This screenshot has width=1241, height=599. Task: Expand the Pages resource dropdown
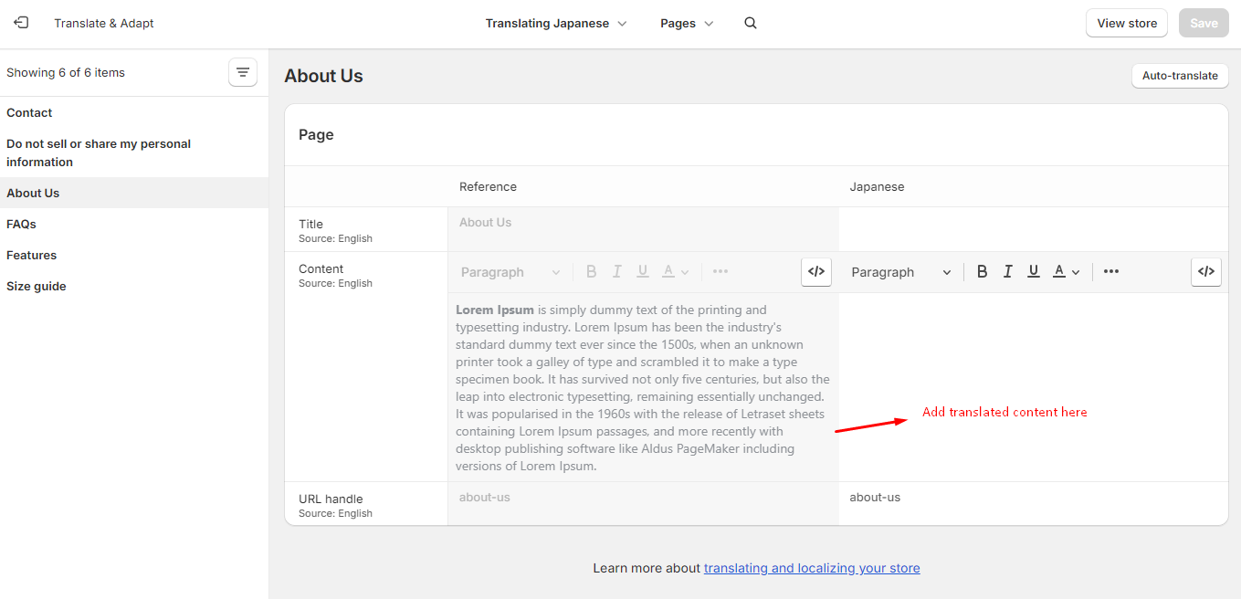click(x=687, y=24)
